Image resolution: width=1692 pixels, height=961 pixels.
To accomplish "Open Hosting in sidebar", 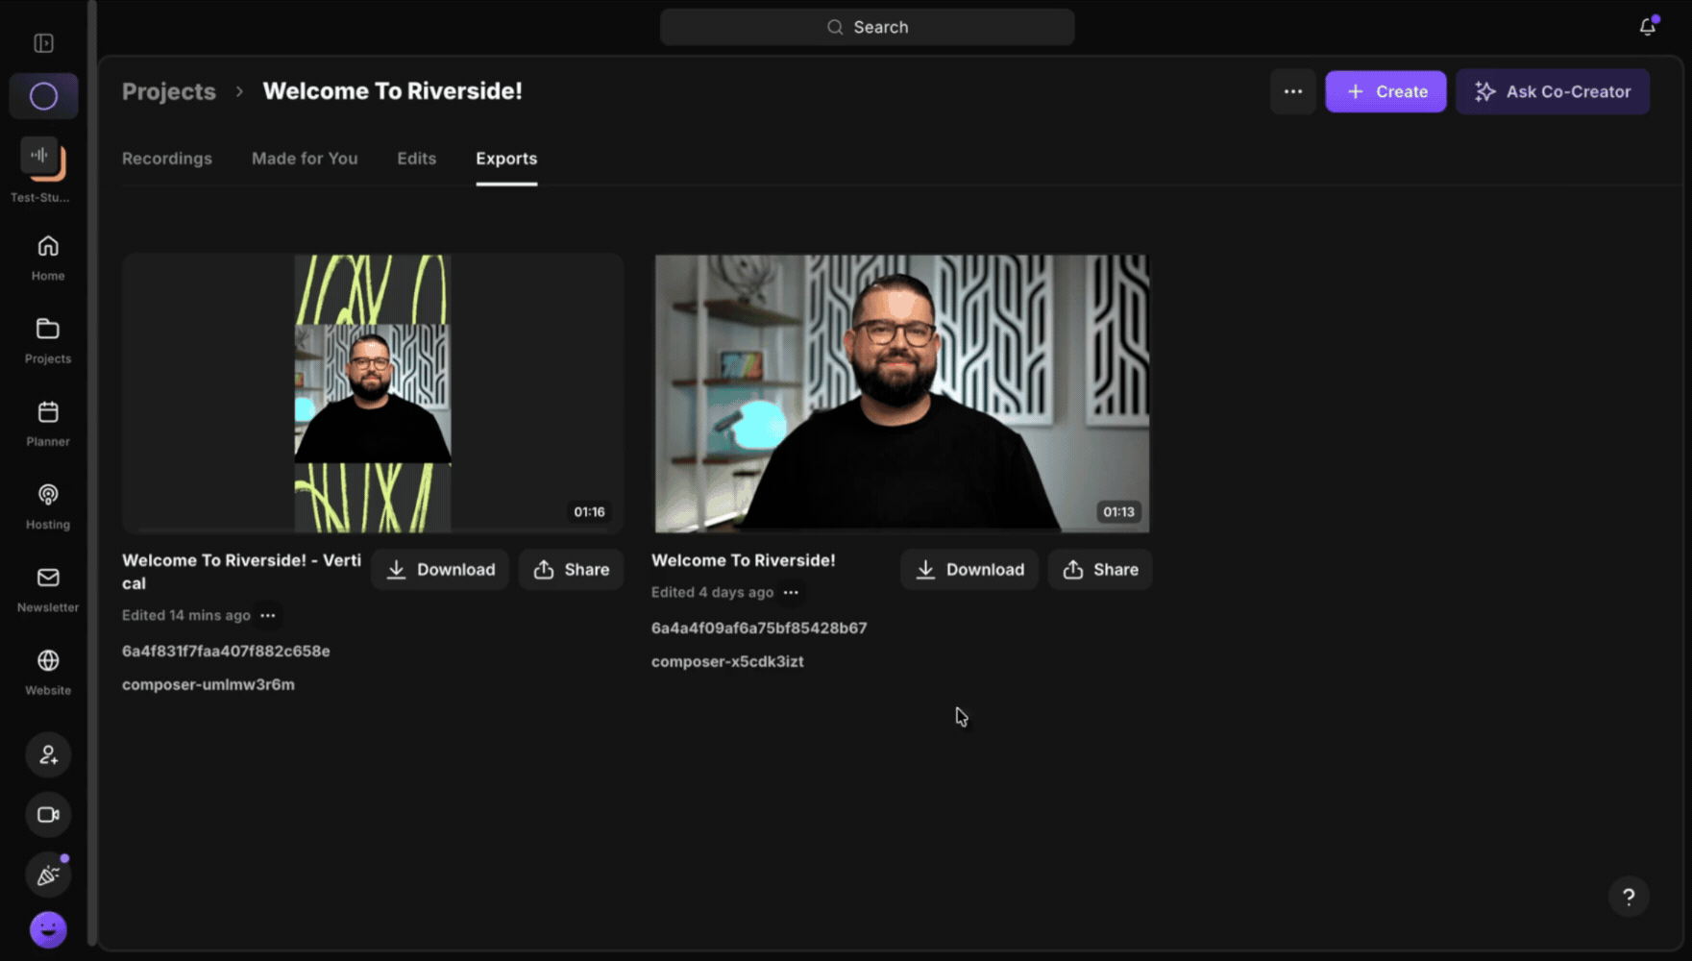I will click(x=48, y=507).
